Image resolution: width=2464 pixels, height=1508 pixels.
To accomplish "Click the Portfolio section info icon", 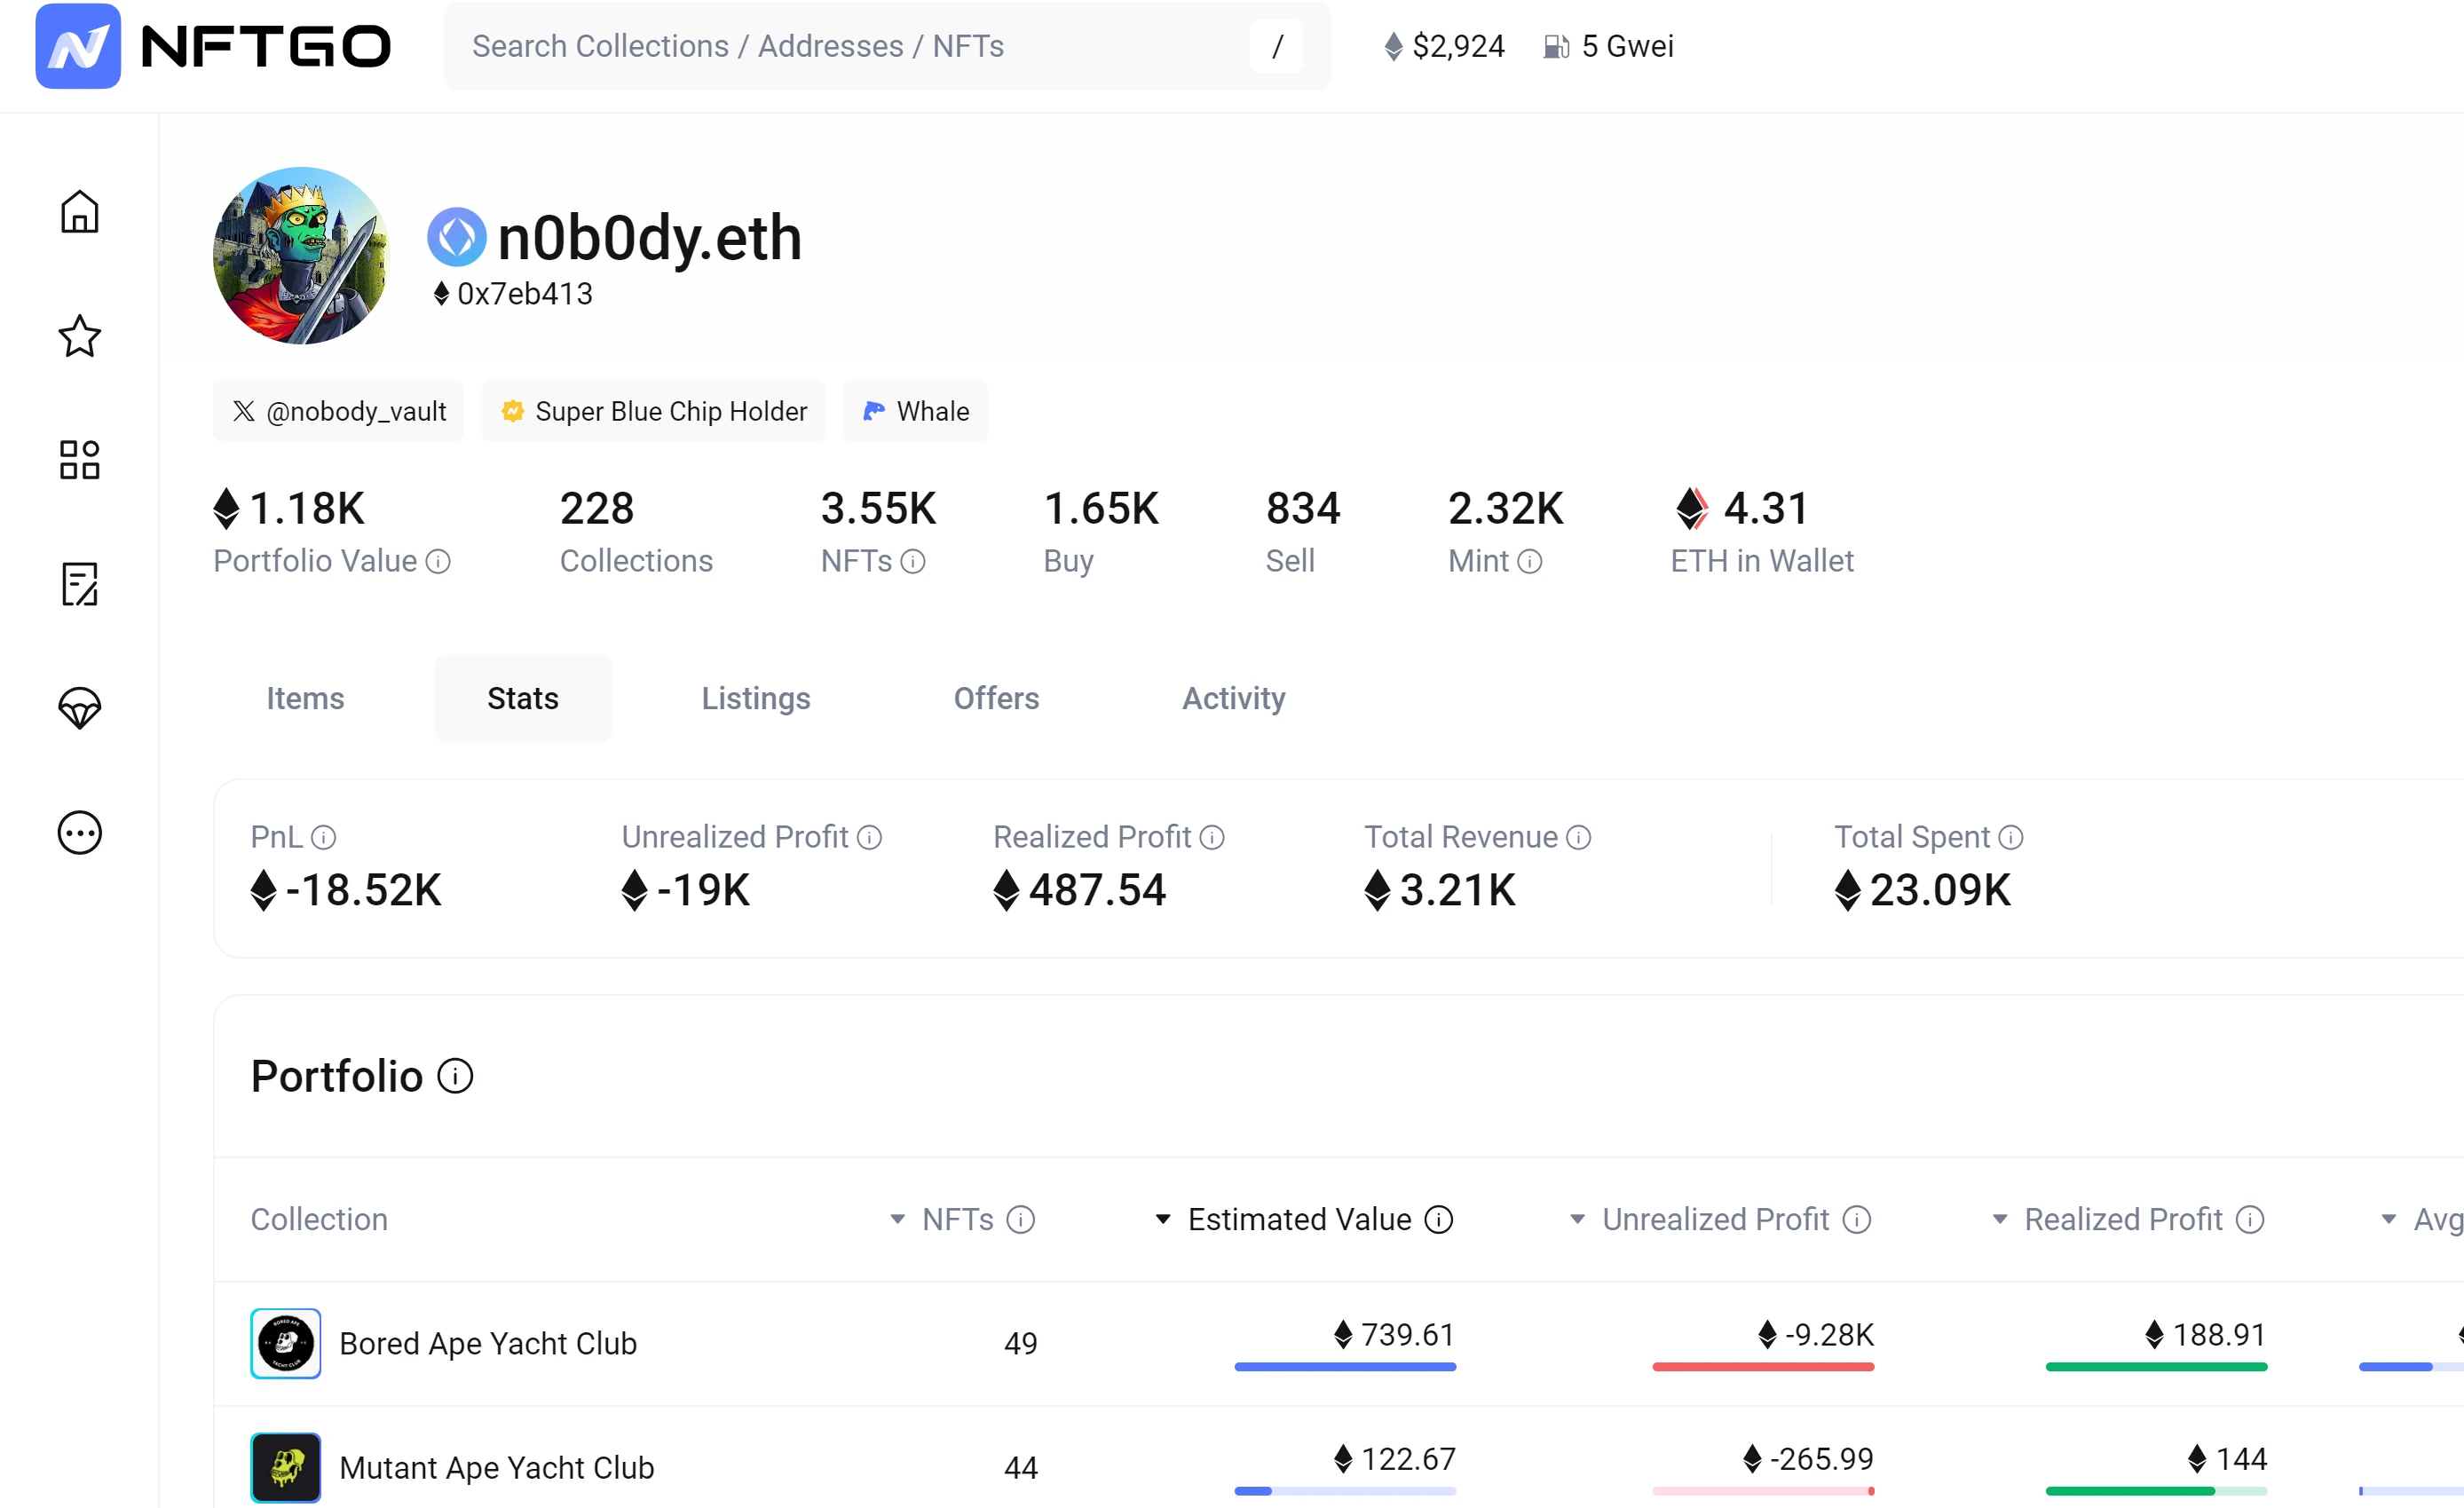I will [x=455, y=1076].
